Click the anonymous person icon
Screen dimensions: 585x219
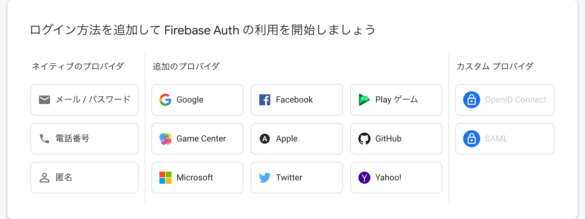(x=44, y=178)
